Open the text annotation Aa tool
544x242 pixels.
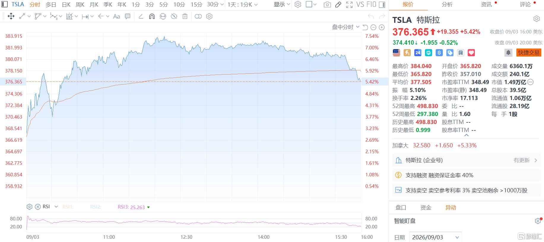coord(117,17)
